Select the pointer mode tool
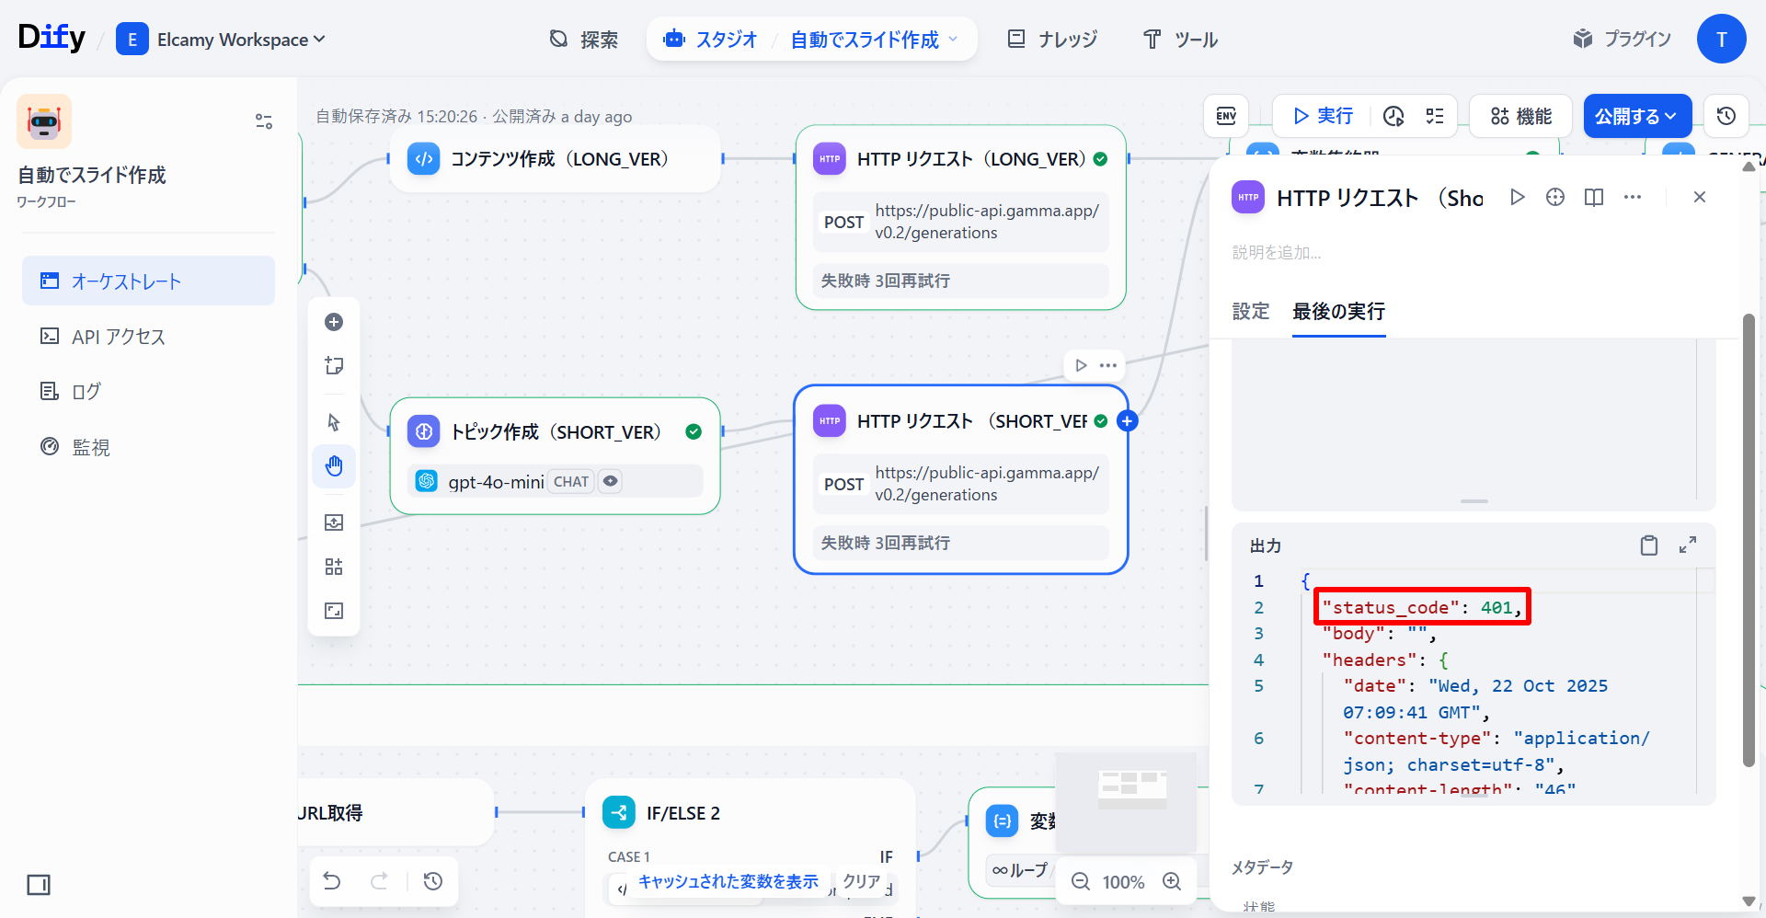 (x=334, y=422)
